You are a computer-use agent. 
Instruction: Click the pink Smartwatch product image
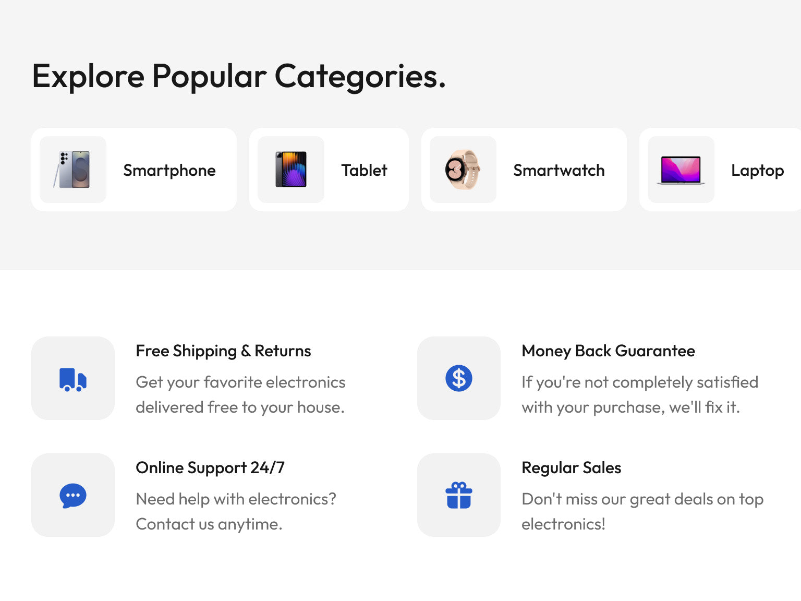(463, 170)
